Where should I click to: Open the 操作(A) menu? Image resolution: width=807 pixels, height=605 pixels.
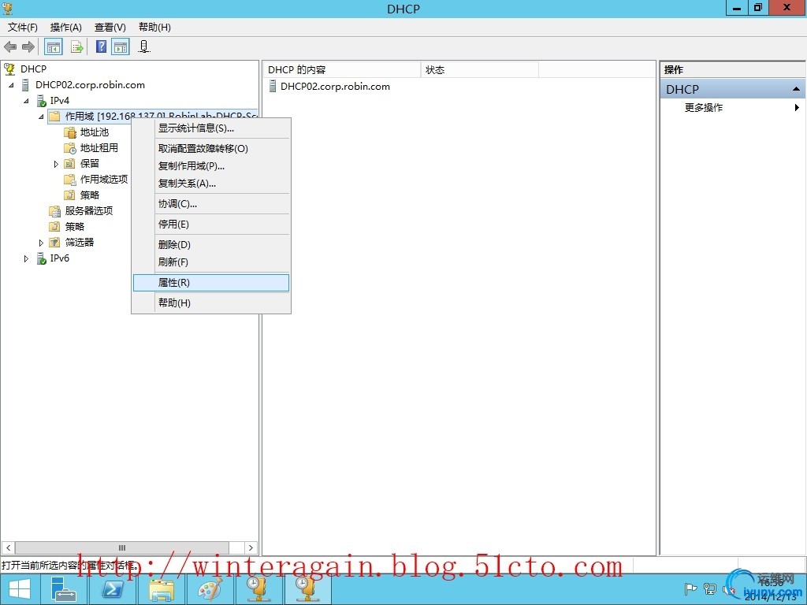66,28
